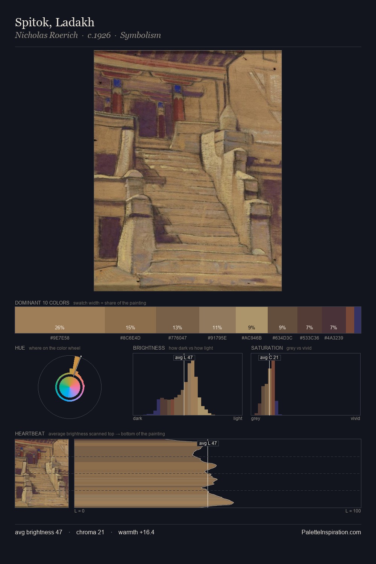Image resolution: width=376 pixels, height=564 pixels.
Task: Click the saturation chart 'grey' axis label
Action: (x=256, y=418)
